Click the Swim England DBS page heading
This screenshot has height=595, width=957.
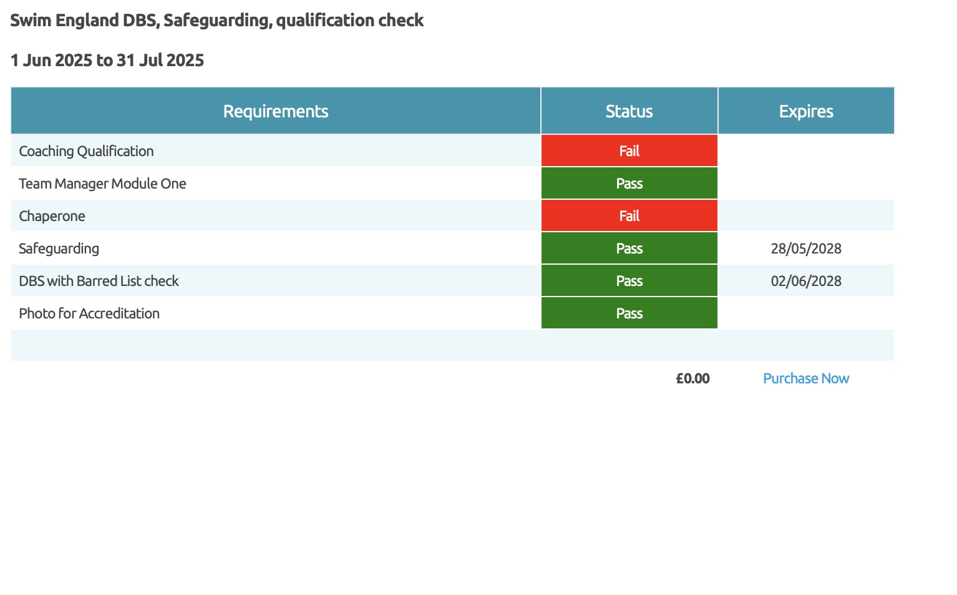(x=216, y=21)
